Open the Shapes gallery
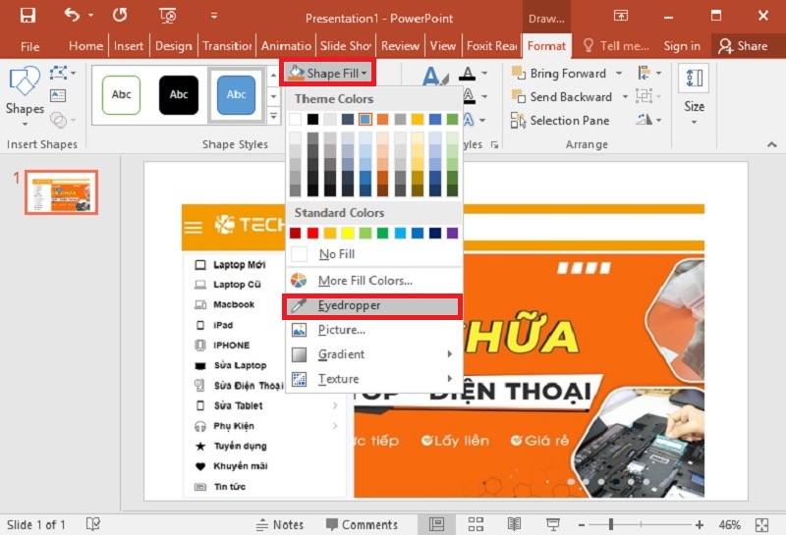786x535 pixels. coord(25,94)
